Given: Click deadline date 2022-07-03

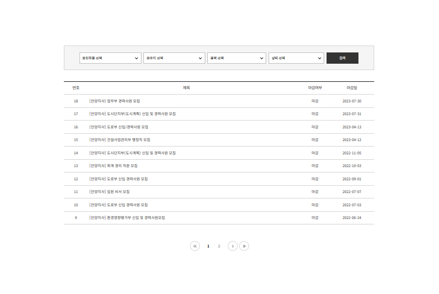Looking at the screenshot, I should point(352,205).
